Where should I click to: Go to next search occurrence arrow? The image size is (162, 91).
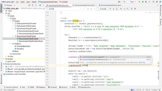(114, 9)
